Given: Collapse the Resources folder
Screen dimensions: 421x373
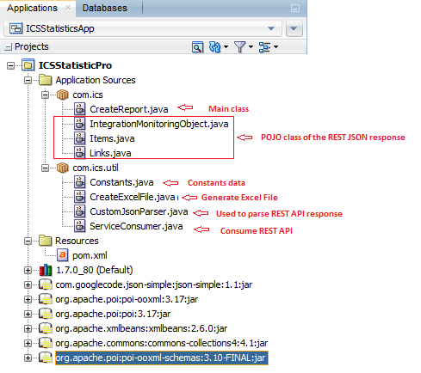Looking at the screenshot, I should (x=28, y=242).
